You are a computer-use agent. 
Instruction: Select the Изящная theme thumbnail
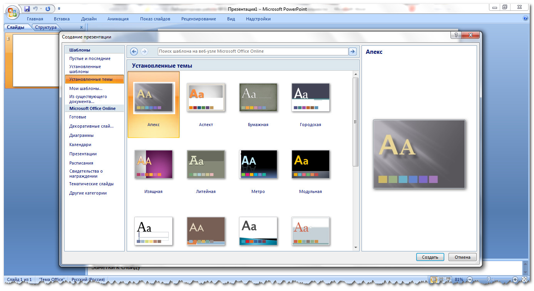(x=153, y=165)
